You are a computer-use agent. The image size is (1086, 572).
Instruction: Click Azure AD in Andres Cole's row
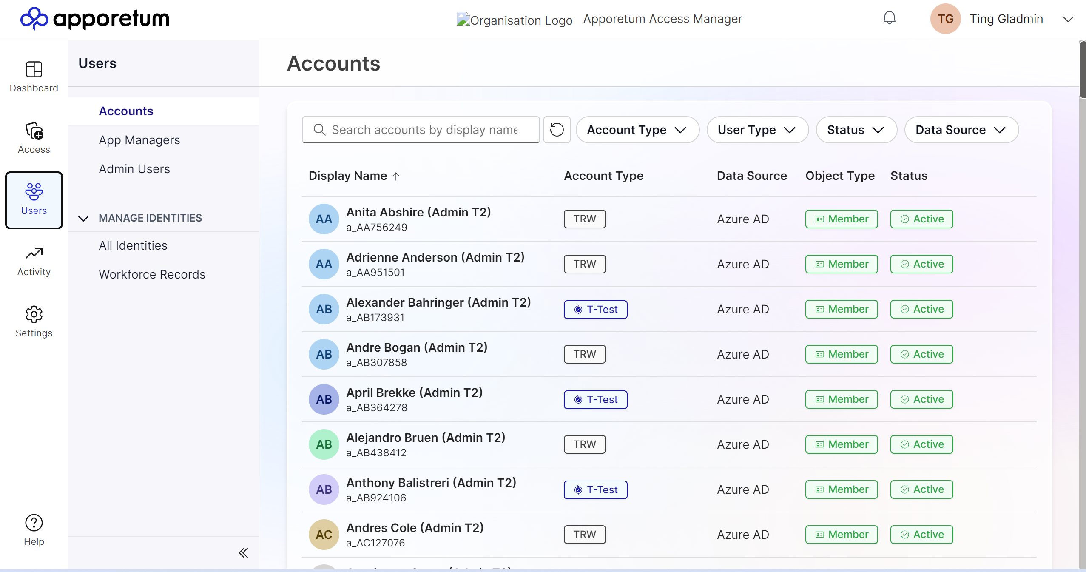pyautogui.click(x=743, y=535)
